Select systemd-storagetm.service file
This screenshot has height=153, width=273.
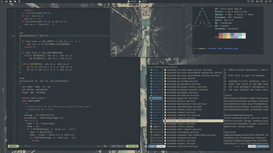tap(183, 132)
